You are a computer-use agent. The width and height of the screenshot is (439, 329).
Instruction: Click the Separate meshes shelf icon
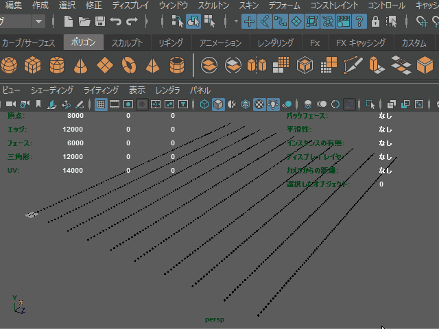(x=233, y=65)
